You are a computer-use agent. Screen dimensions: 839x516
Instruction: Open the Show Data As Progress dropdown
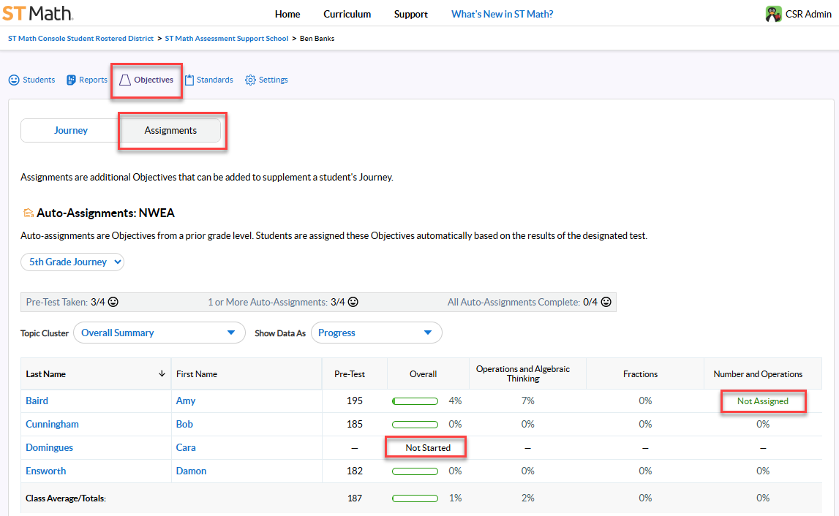376,333
